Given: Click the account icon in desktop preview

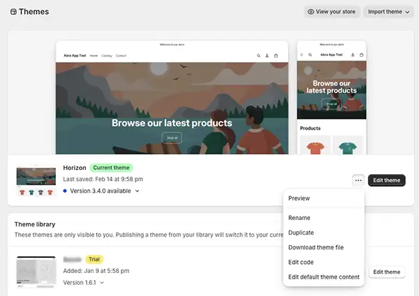Looking at the screenshot, I should click(x=267, y=56).
